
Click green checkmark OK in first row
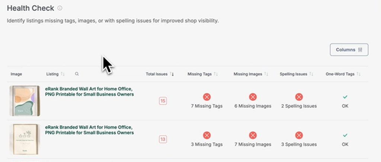[x=345, y=97]
